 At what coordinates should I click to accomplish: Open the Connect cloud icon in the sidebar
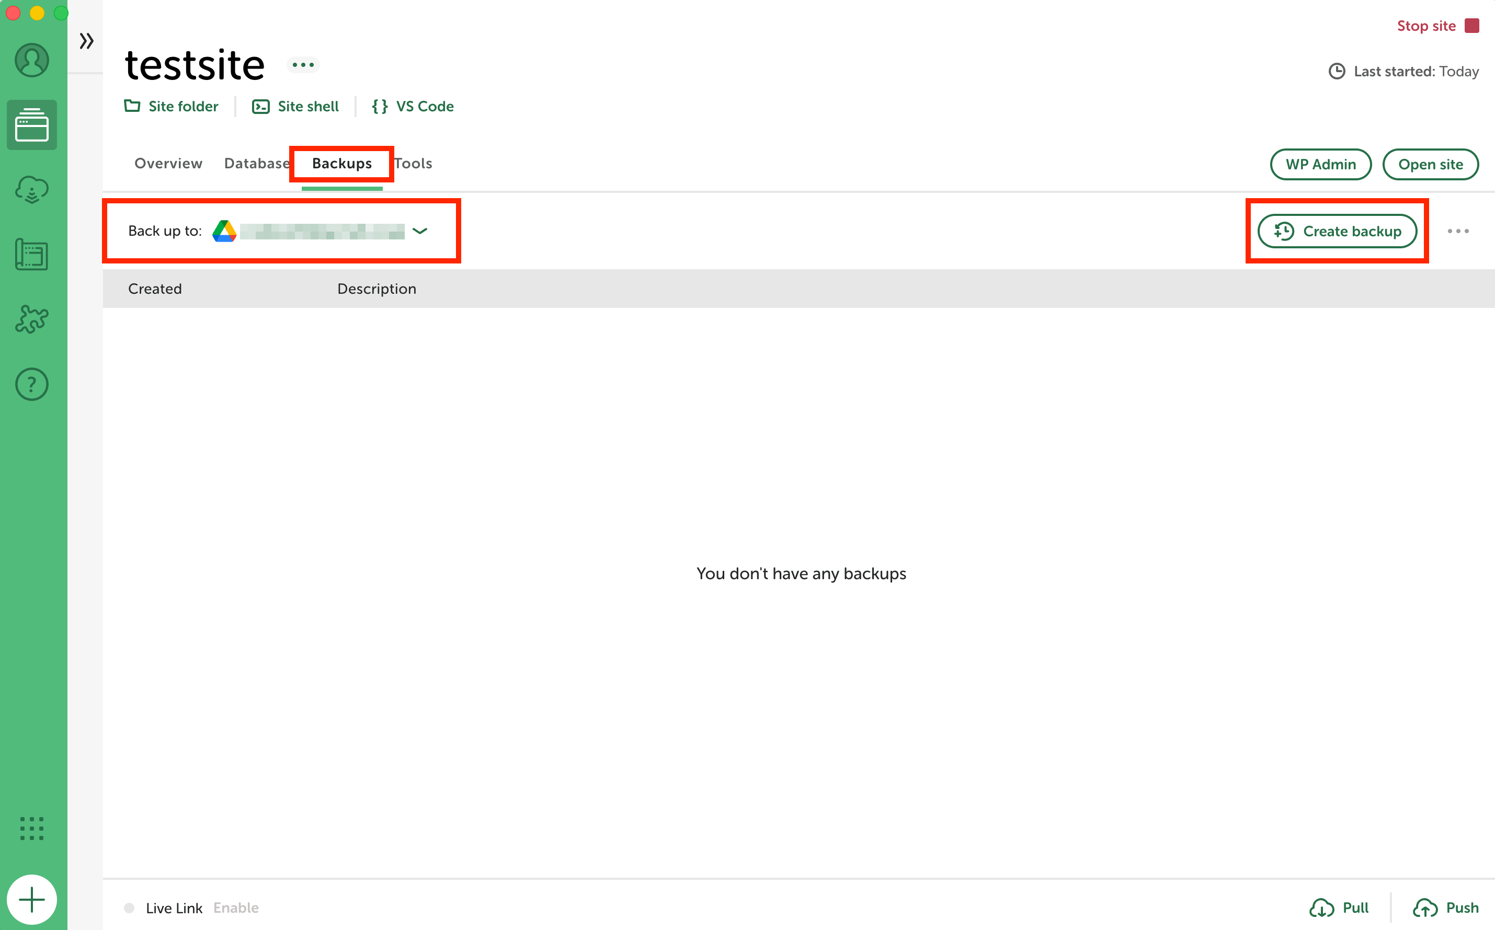pyautogui.click(x=32, y=190)
